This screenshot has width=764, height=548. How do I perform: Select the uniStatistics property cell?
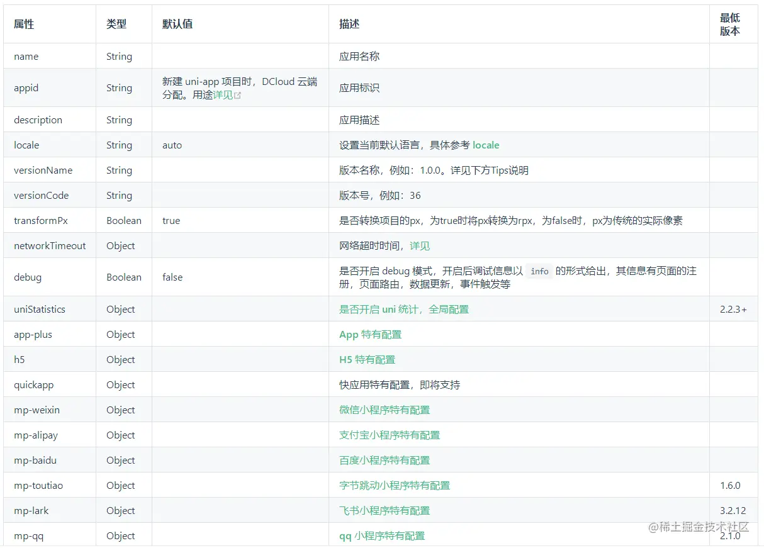50,309
